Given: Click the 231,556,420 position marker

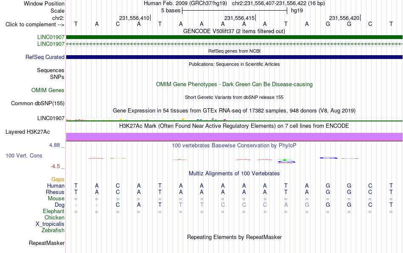Looking at the screenshot, I should (344, 18).
